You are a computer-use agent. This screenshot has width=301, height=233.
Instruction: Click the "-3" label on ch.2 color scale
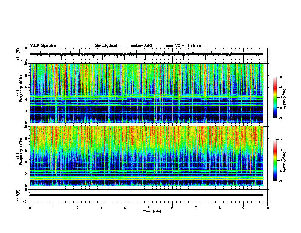(280, 140)
